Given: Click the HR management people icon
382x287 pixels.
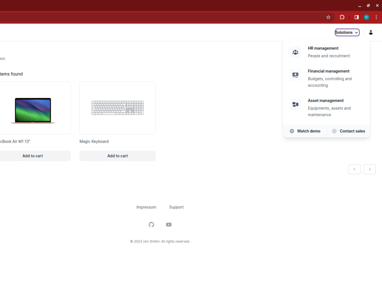Looking at the screenshot, I should tap(295, 52).
